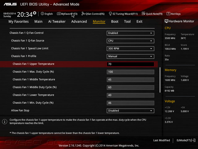Select the Chassis Fan 1 Upper Temperature label
This screenshot has height=149, width=198.
[x=33, y=64]
